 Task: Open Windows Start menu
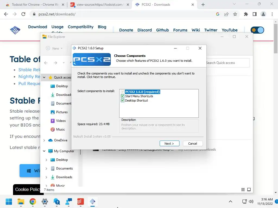pyautogui.click(x=9, y=201)
